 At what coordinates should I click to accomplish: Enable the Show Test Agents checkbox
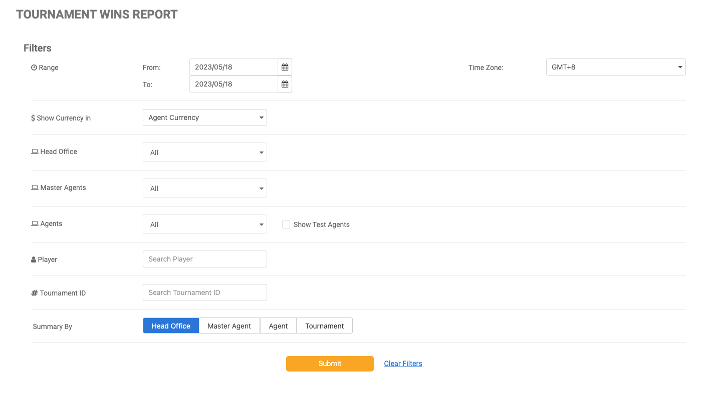(x=286, y=224)
